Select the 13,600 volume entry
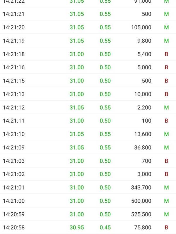 tap(143, 134)
